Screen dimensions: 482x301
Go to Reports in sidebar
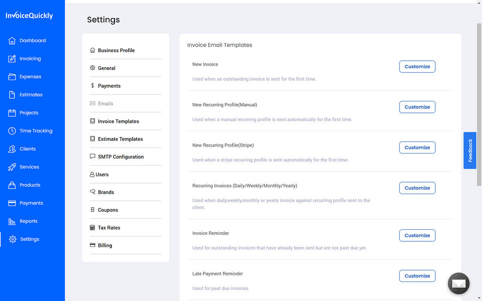click(x=29, y=221)
